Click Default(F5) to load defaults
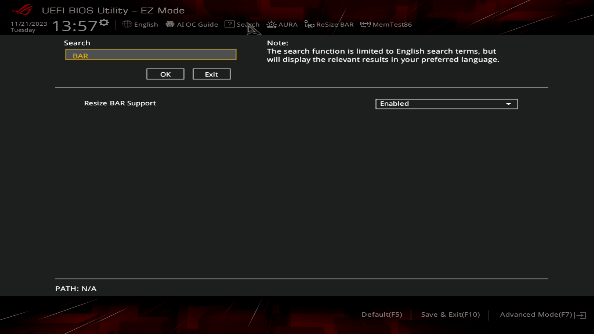This screenshot has width=594, height=334. [382, 314]
